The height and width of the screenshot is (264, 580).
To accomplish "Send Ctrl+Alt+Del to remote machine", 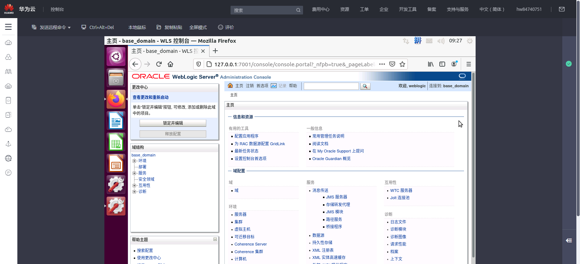I will pos(98,27).
